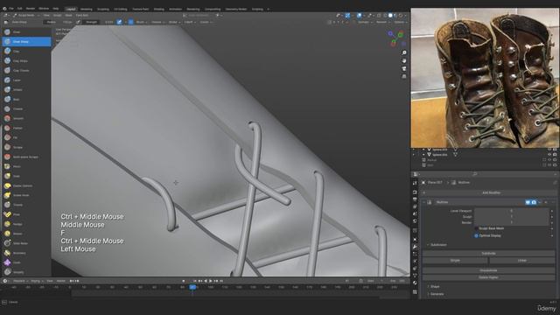
Task: Open the Brush dropdown in header
Action: [142, 22]
